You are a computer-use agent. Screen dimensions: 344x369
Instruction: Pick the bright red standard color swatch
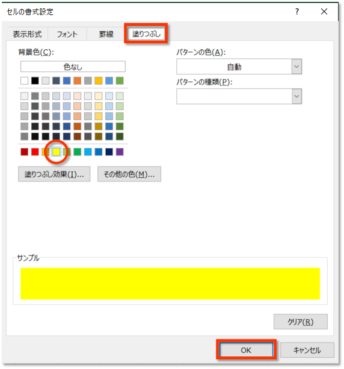35,152
